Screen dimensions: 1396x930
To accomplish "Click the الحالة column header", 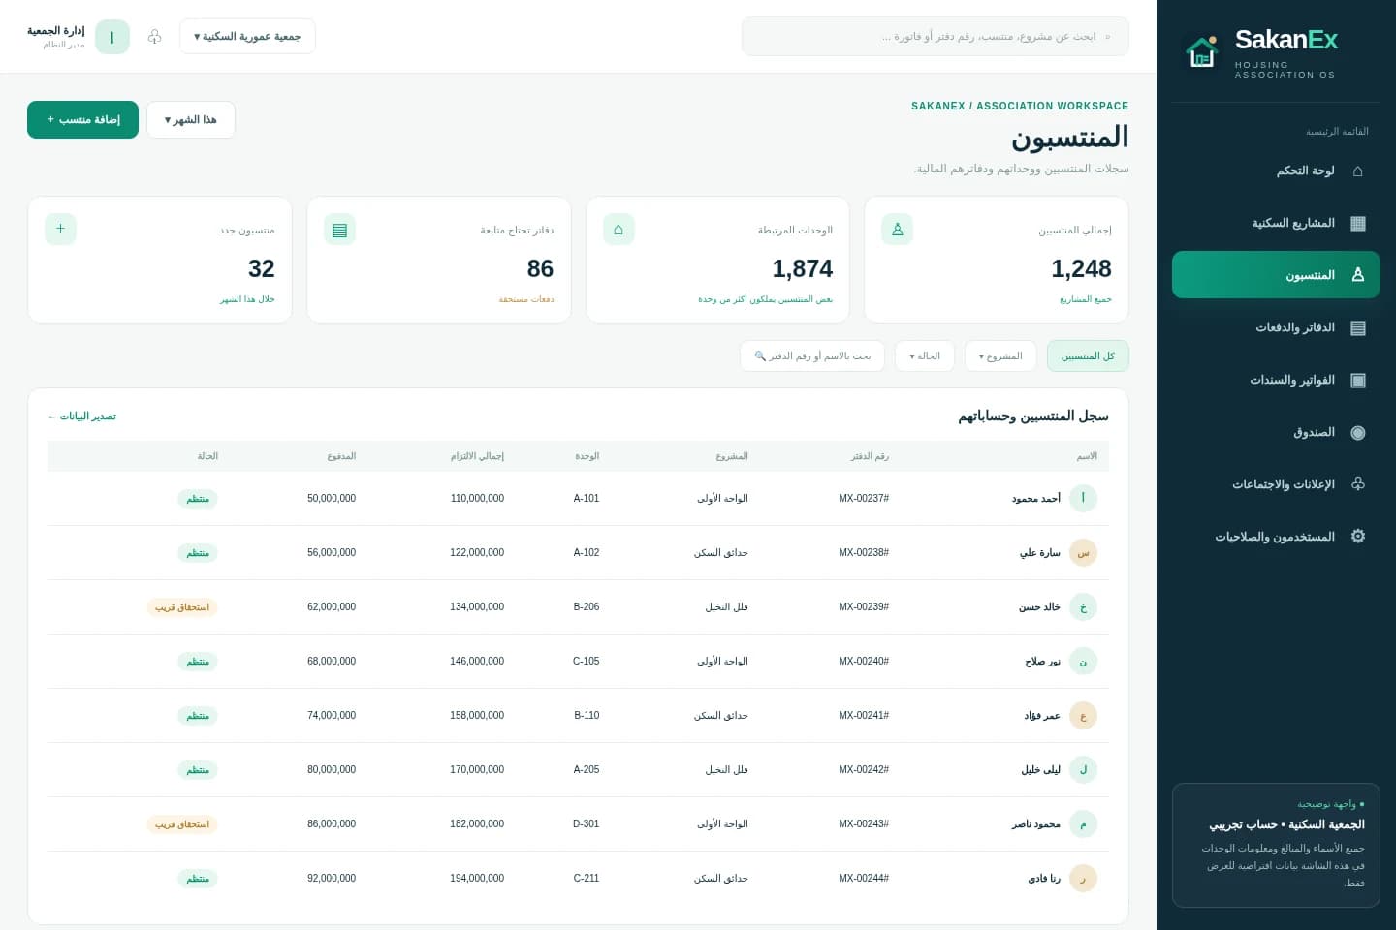I will (207, 456).
